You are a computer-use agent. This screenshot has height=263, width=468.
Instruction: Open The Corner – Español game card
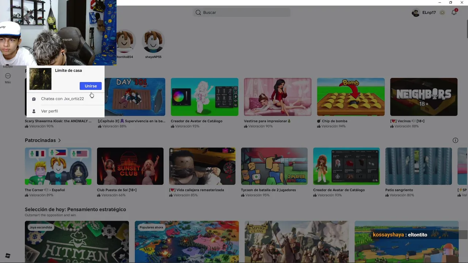[x=58, y=166]
